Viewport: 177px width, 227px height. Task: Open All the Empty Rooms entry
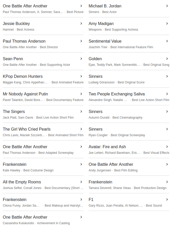tap(43, 185)
